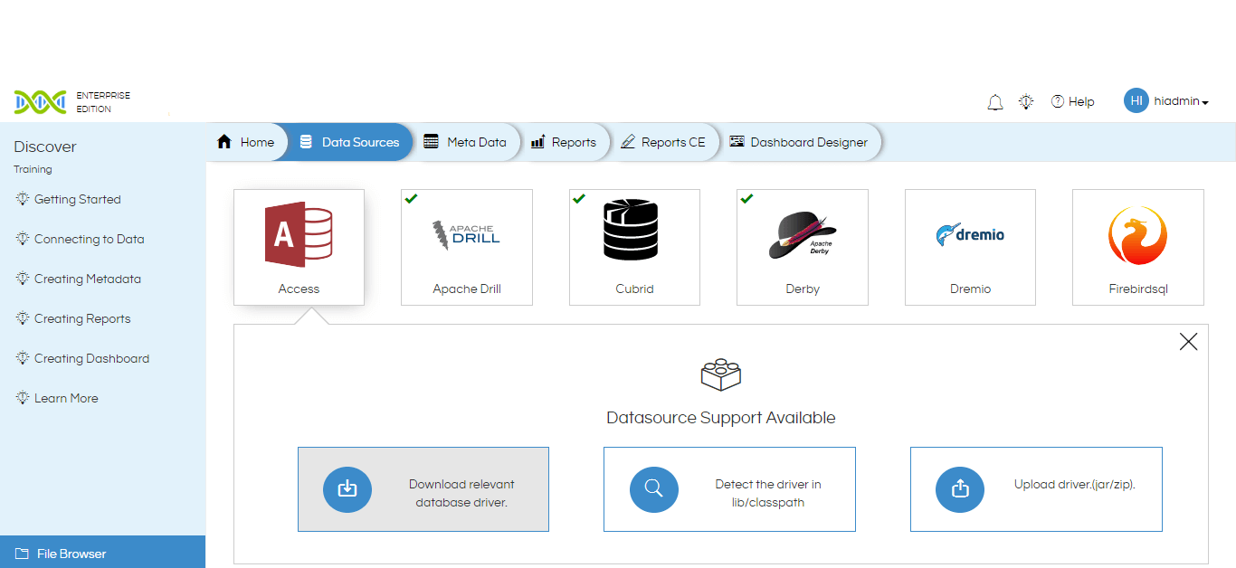Click the Connecting to Data lightbulb icon
1236x568 pixels.
click(x=23, y=239)
